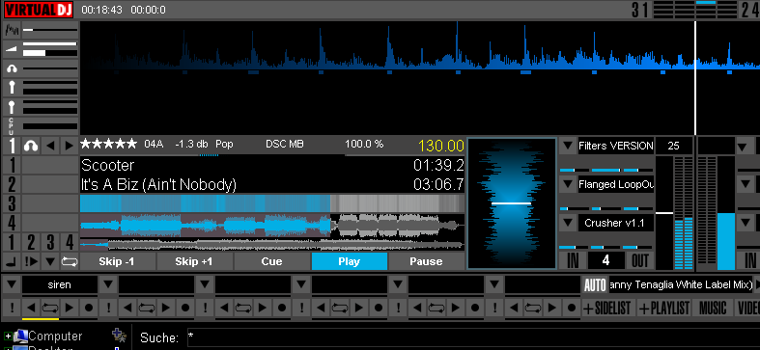Click the volume fader handle right of Flanged LoopOut
Screen dimensions: 760x350
(664, 212)
